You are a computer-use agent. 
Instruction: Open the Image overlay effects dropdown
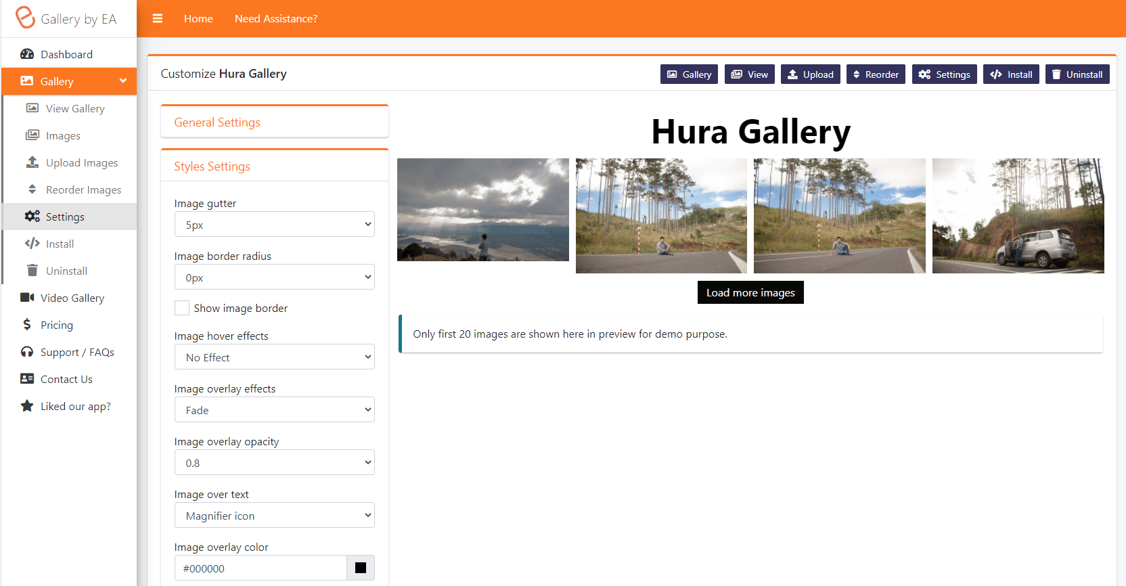pos(275,409)
